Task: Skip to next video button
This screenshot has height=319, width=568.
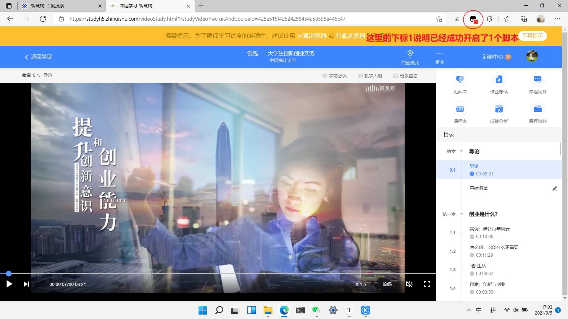Action: point(26,284)
